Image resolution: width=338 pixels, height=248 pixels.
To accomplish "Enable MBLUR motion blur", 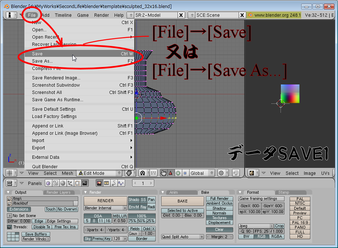I will pos(120,216).
